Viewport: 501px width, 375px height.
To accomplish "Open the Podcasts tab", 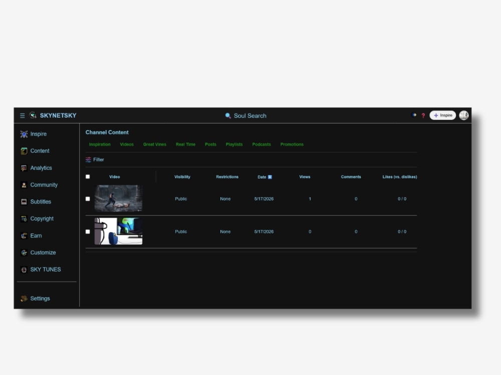I will tap(262, 144).
